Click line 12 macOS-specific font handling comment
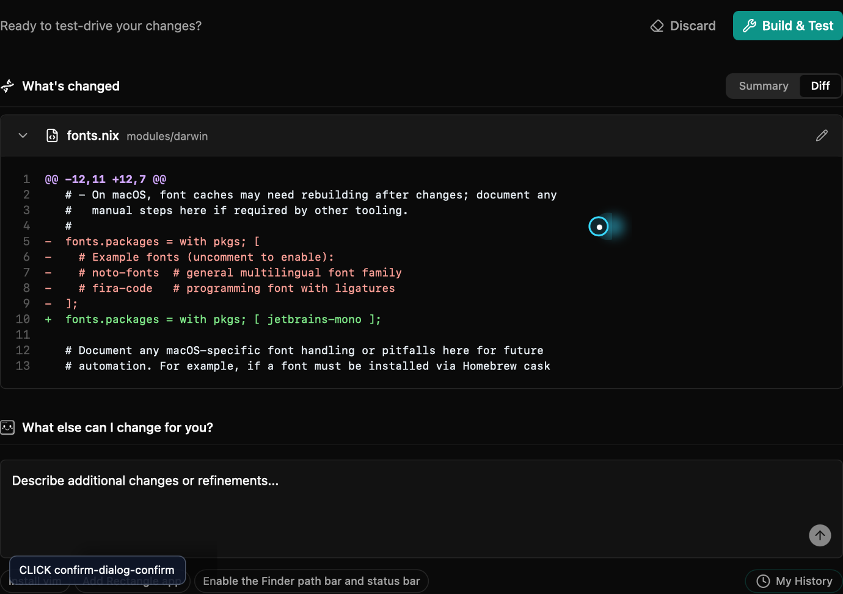The width and height of the screenshot is (843, 594). pos(304,350)
